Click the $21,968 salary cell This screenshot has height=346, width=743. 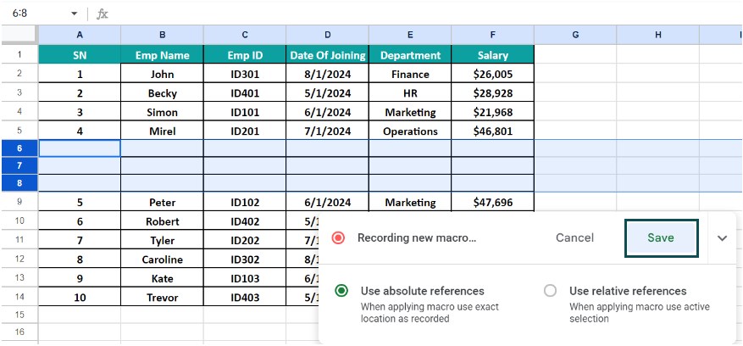pos(493,112)
